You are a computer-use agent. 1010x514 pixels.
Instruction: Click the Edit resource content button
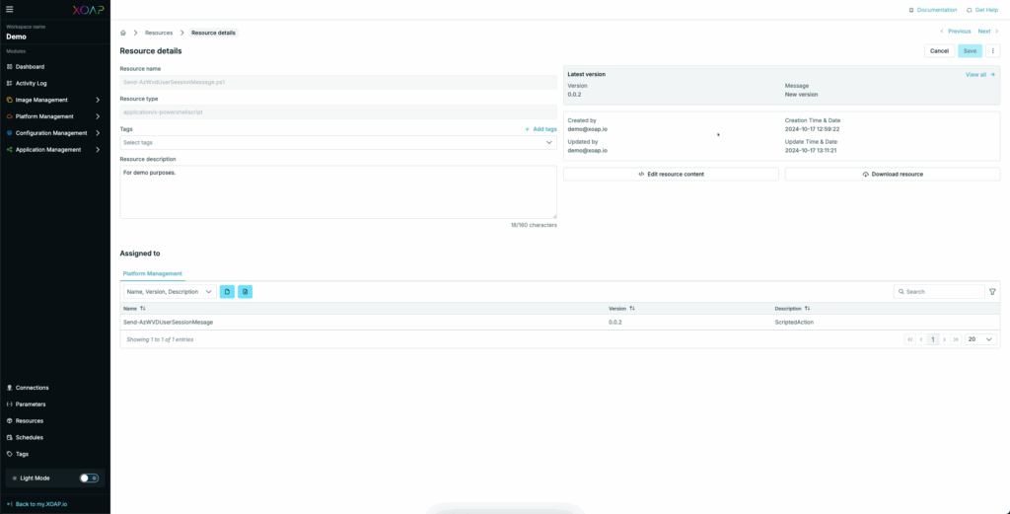671,174
